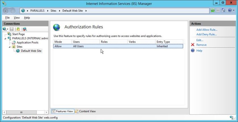Click the Remove action link
This screenshot has width=238, height=122.
(201, 45)
